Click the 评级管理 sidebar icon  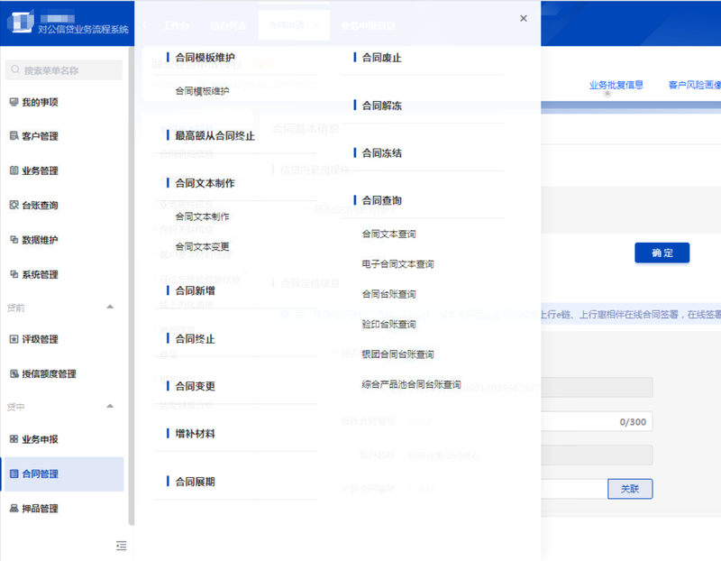14,339
